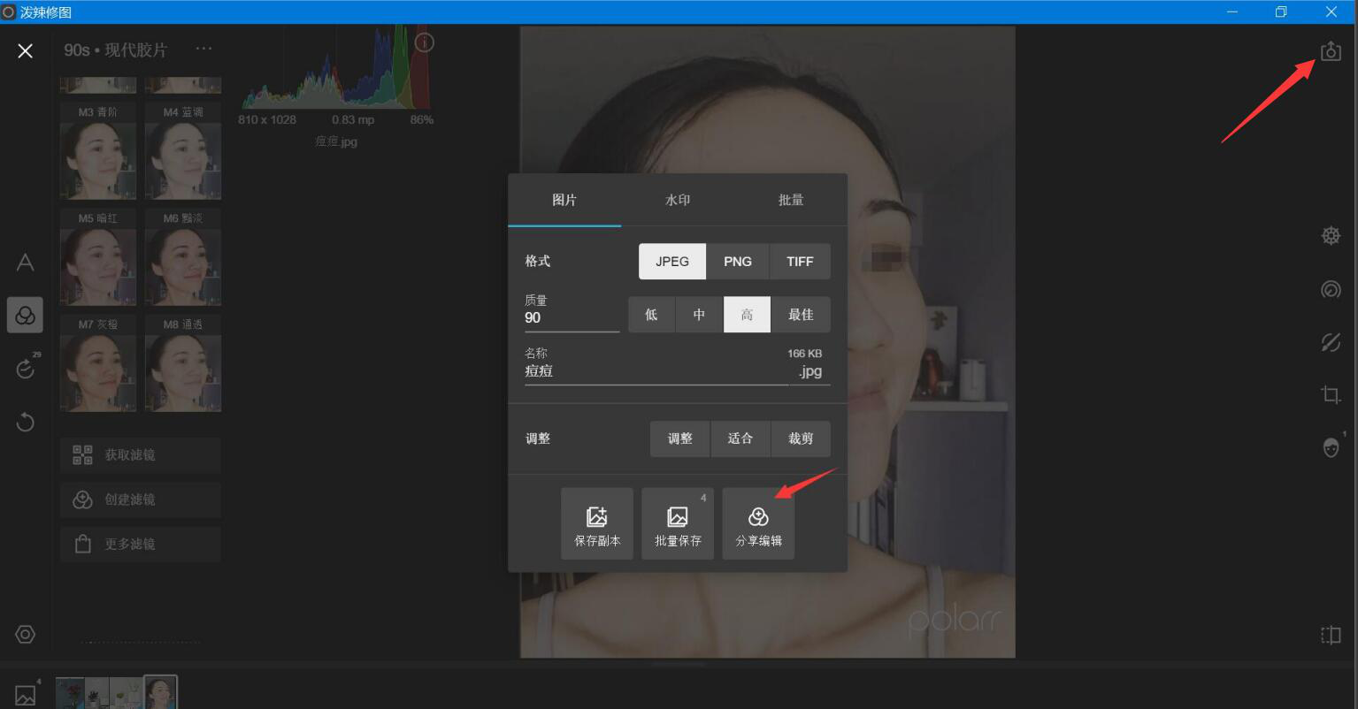
Task: Click the 90s • 现代胶片 panel title
Action: [115, 50]
